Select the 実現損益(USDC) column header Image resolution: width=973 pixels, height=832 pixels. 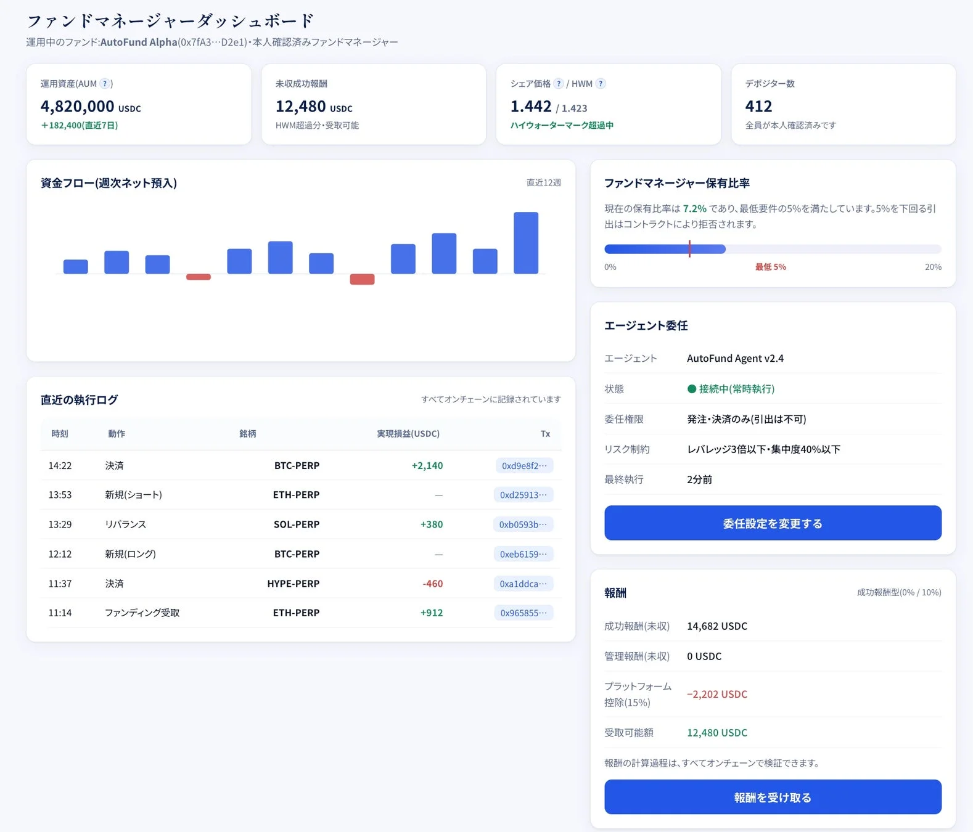pos(408,434)
